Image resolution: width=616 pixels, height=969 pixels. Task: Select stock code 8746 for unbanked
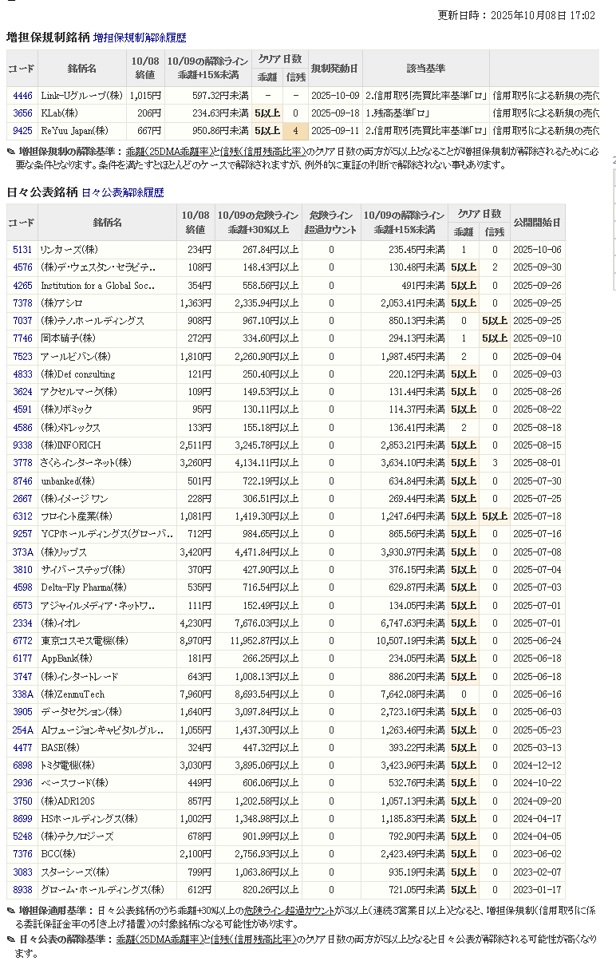click(x=22, y=481)
